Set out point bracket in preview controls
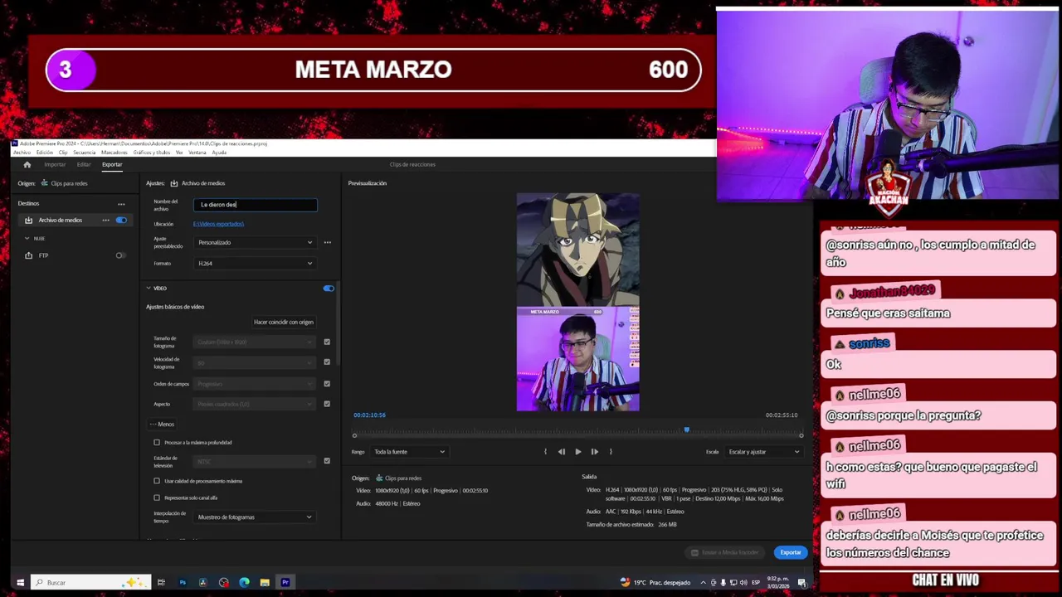 tap(611, 452)
